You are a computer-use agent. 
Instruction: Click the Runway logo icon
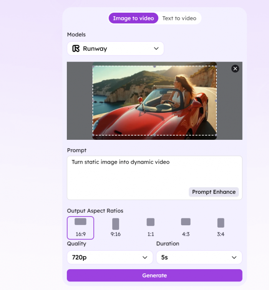[76, 49]
